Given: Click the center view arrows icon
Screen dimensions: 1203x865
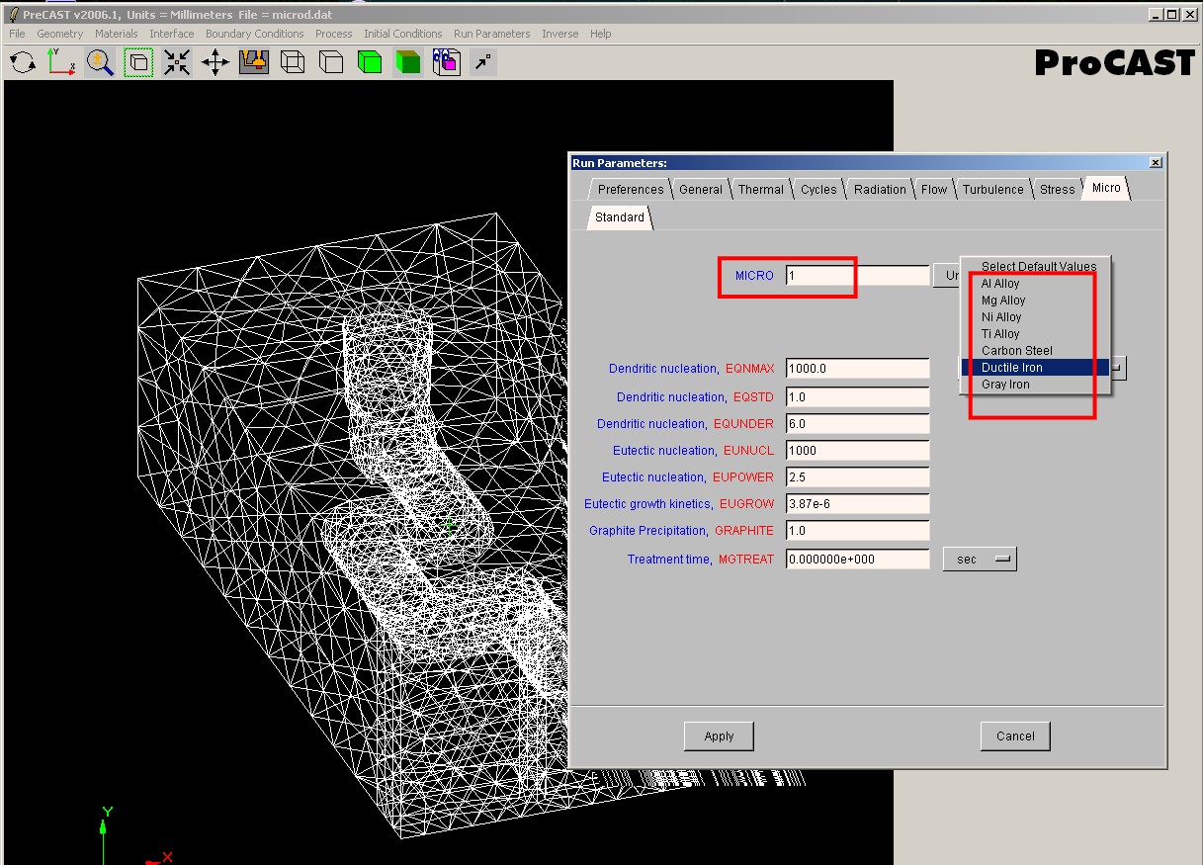Looking at the screenshot, I should [177, 63].
